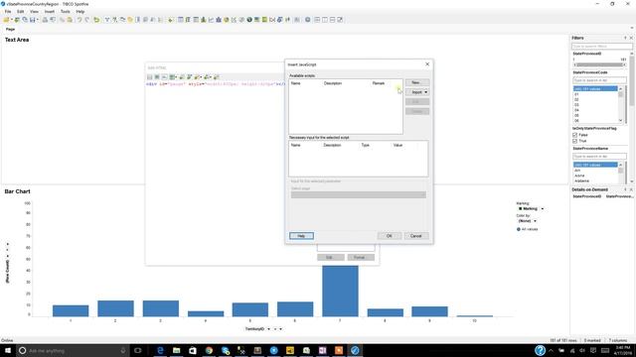Open the Open-file icon dropdown arrow
Screen dimensions: 636x357
[11, 20]
